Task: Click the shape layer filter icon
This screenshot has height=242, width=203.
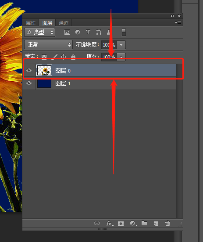Action: (99, 32)
